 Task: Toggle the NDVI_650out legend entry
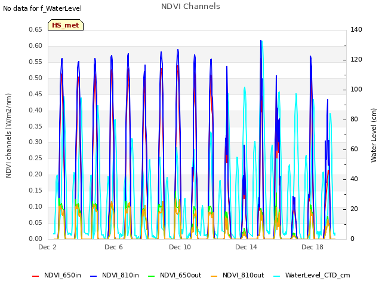click(x=175, y=275)
